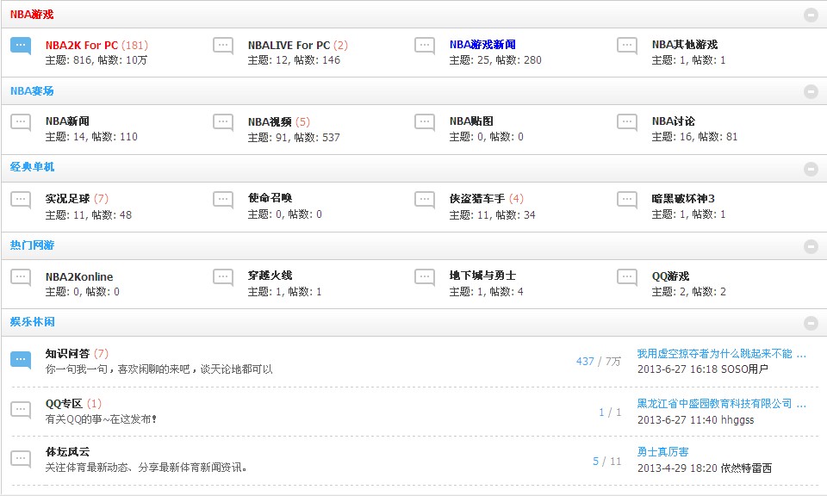Click the NBA游戏新闻 forum icon
This screenshot has height=496, width=827.
(425, 46)
